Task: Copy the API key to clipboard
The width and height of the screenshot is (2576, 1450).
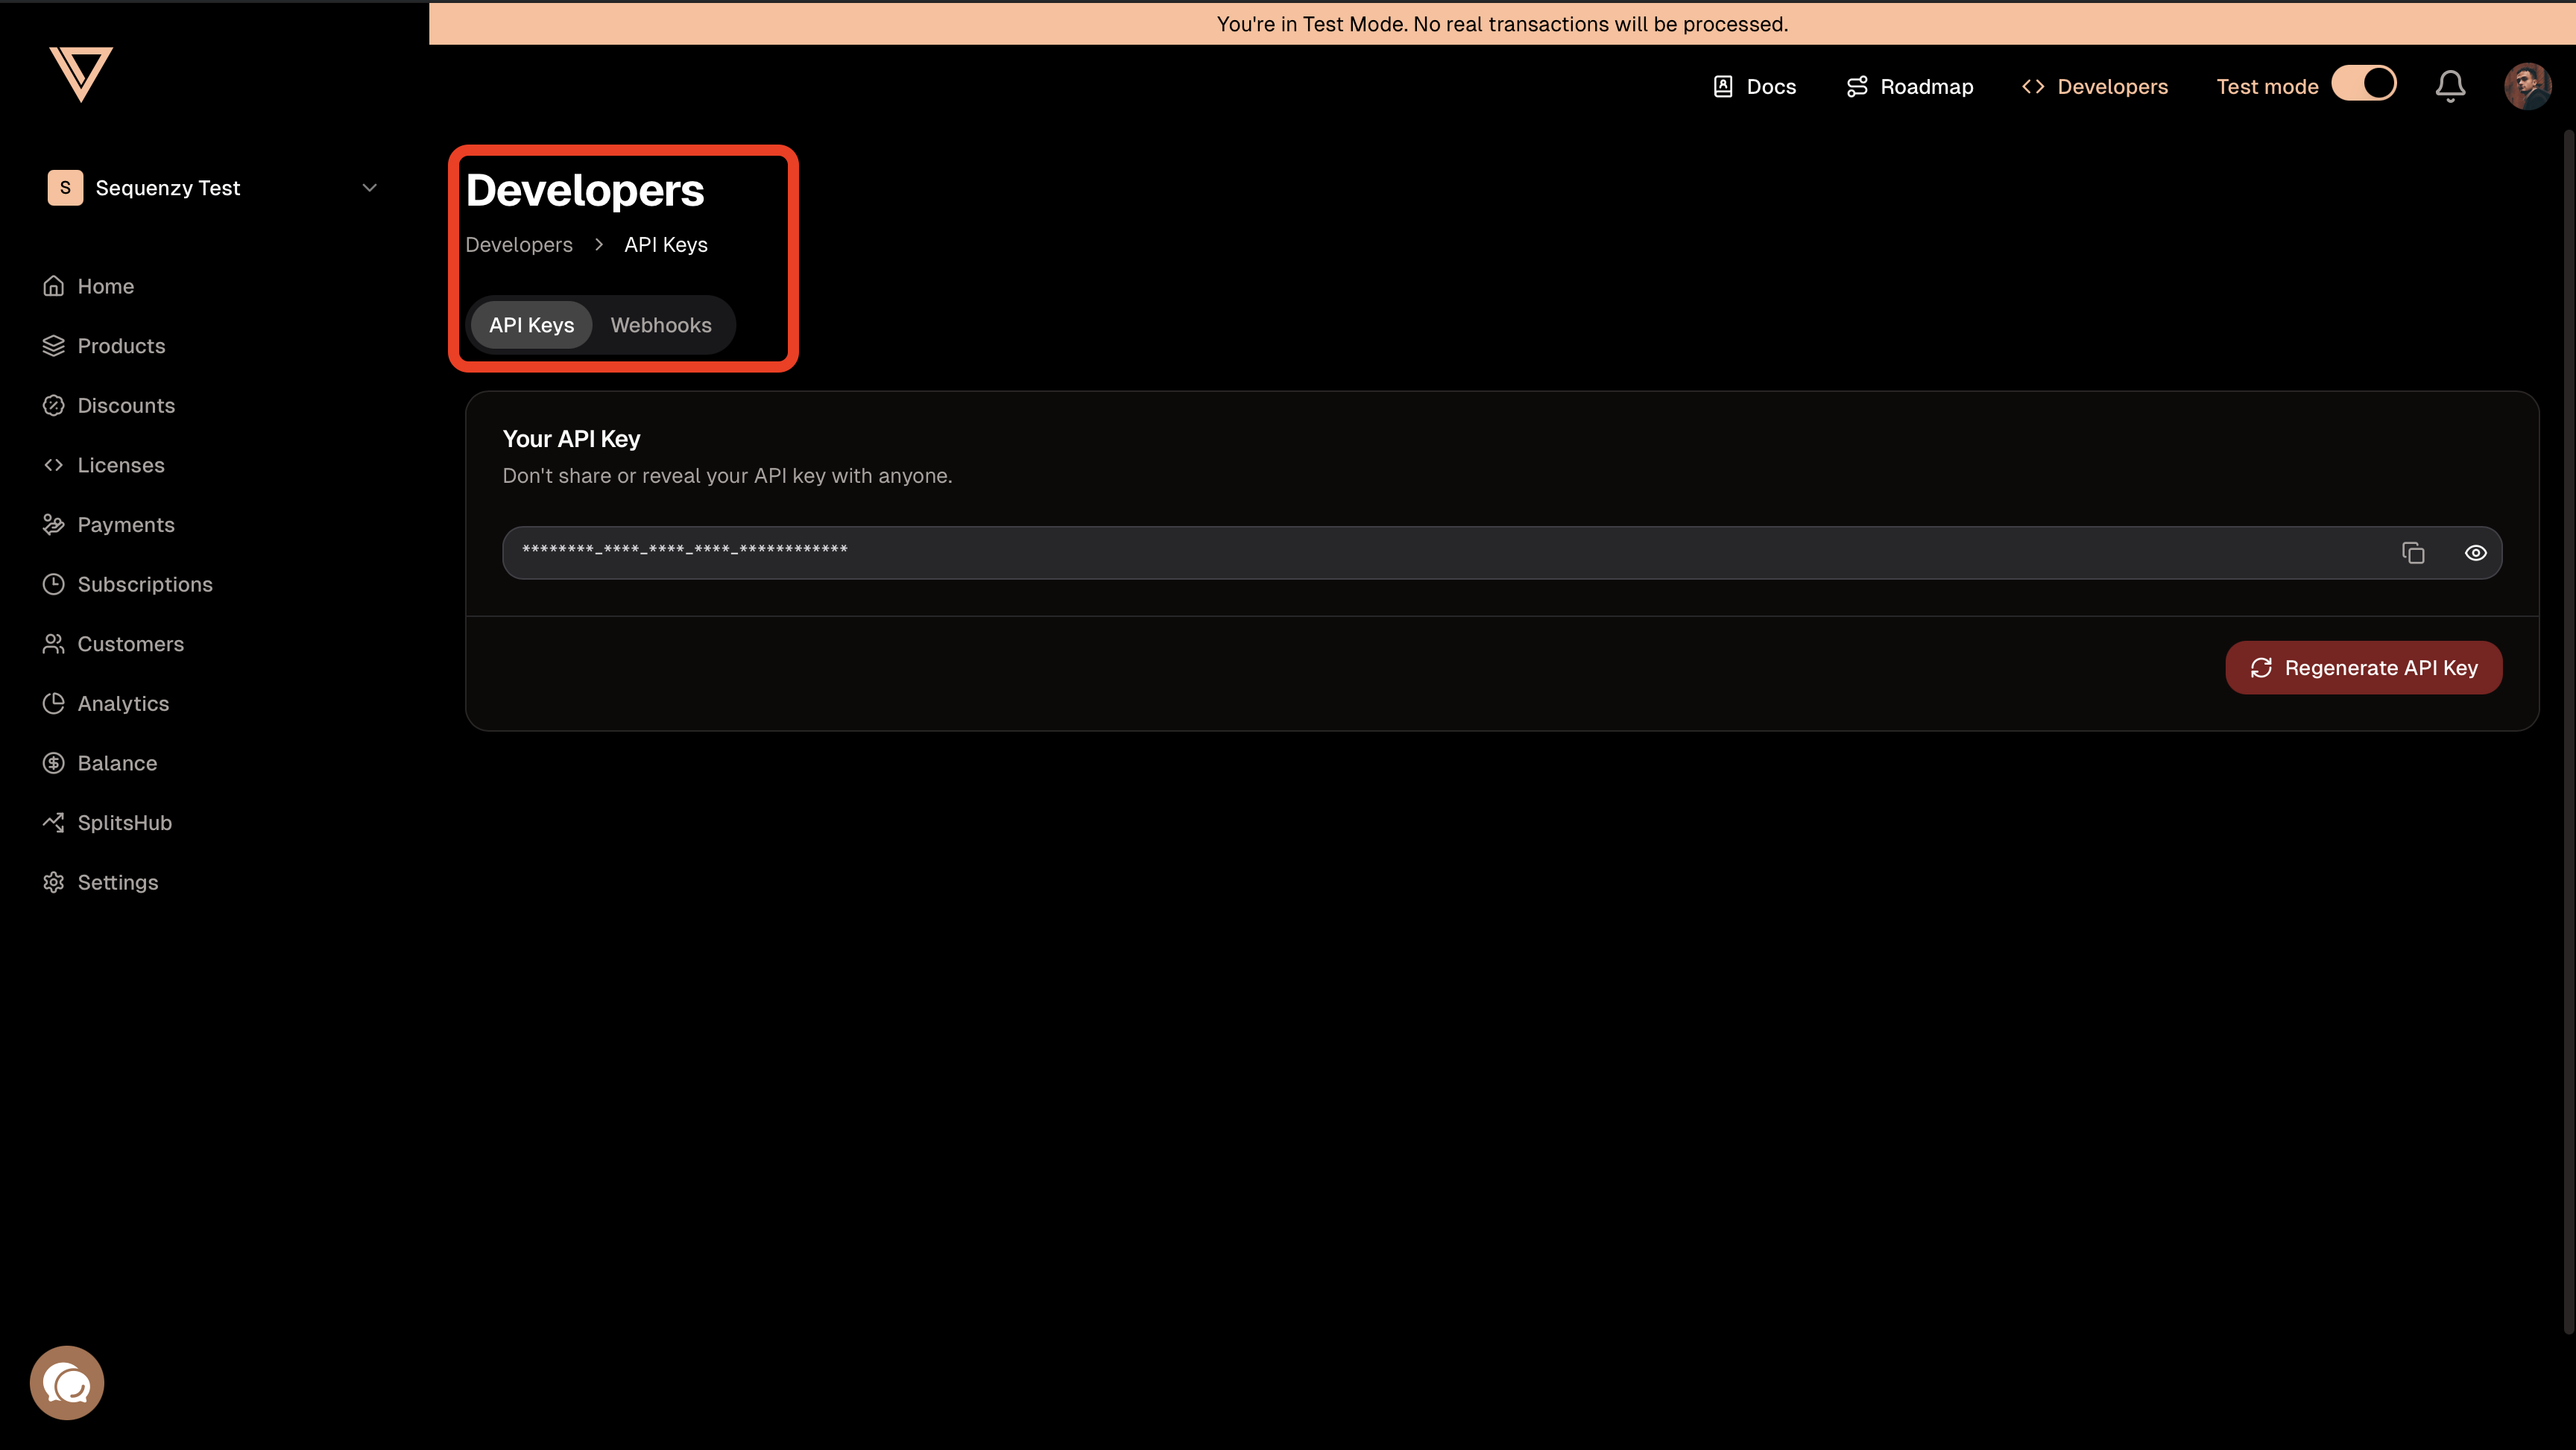Action: click(2414, 552)
